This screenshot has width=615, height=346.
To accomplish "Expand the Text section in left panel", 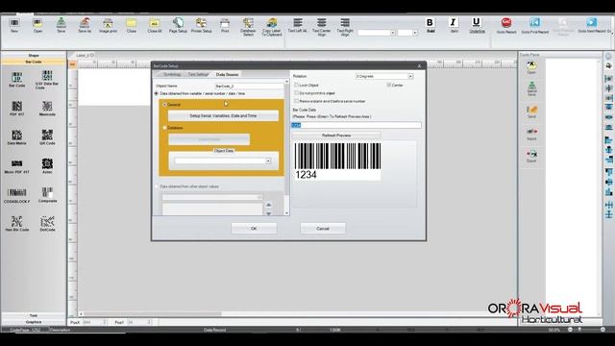I will 34,315.
